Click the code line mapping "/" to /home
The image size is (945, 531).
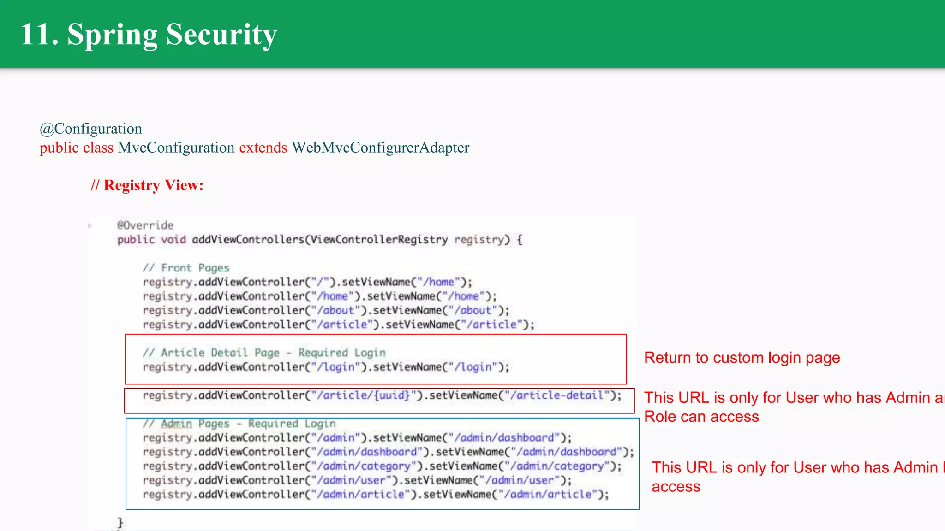pos(307,282)
